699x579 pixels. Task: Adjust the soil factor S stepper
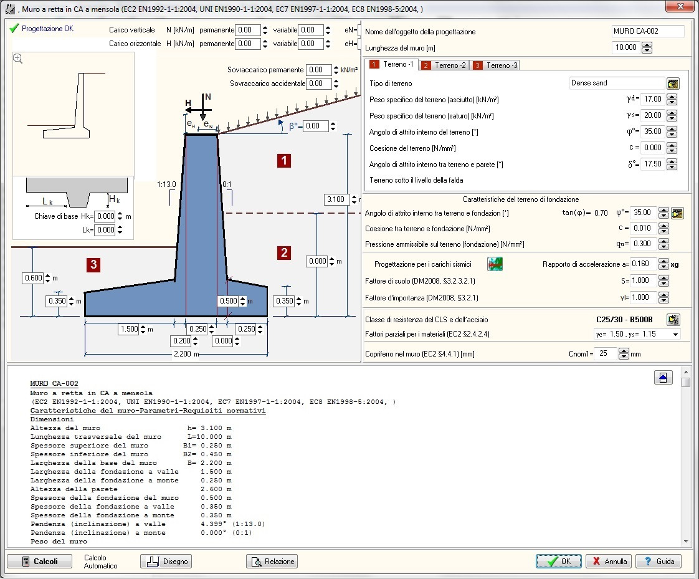coord(663,281)
